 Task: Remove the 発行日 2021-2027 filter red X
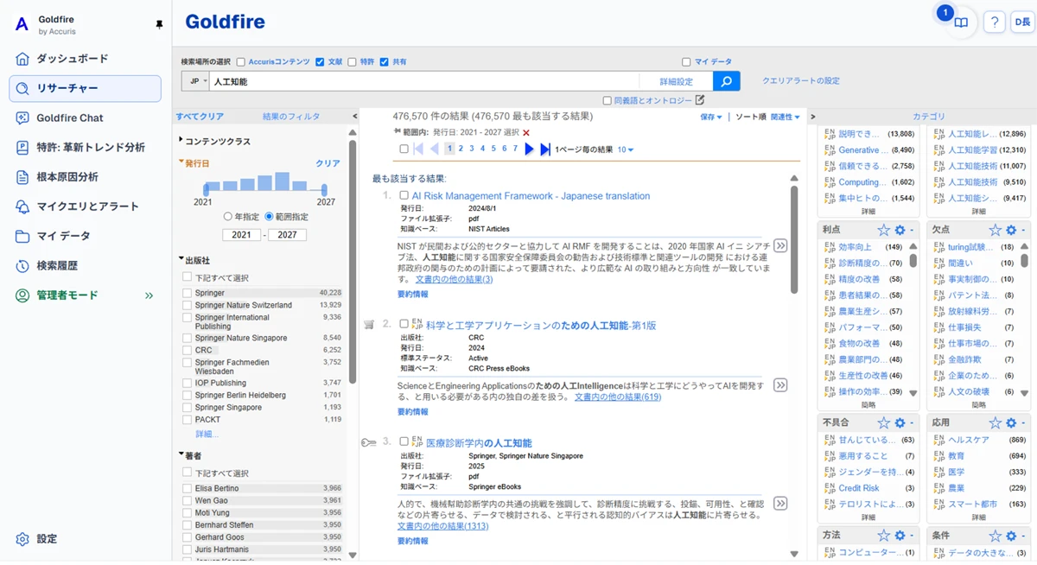click(526, 133)
